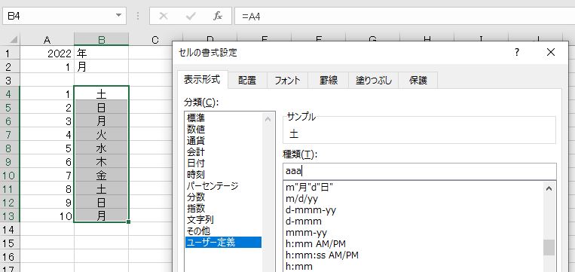This screenshot has height=272, width=575.
Task: Select パーセンテージ category
Action: (224, 186)
